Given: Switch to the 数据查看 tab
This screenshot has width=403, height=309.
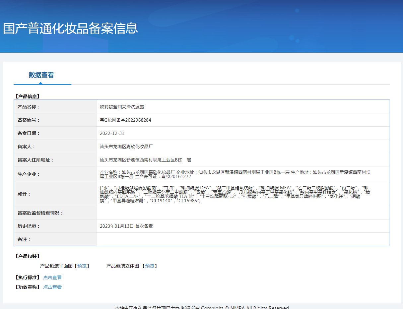Looking at the screenshot, I should point(41,75).
